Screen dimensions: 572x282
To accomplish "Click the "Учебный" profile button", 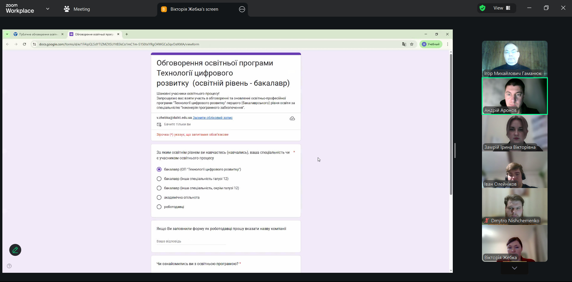I will [x=431, y=44].
